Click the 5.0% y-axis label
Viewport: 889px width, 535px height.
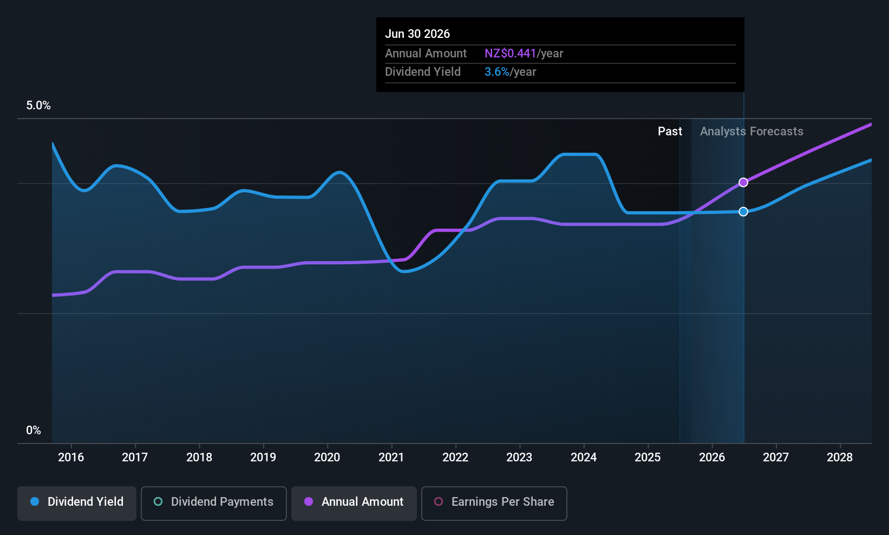(38, 106)
